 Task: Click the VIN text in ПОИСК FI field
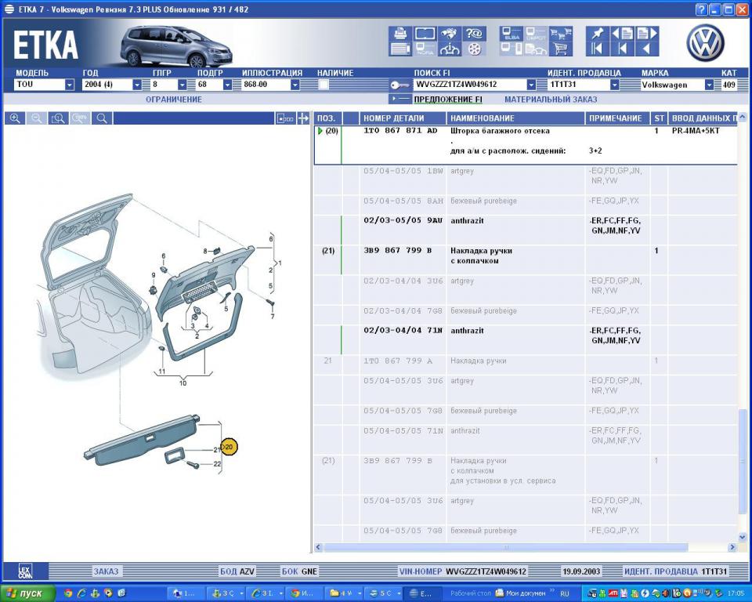click(456, 85)
